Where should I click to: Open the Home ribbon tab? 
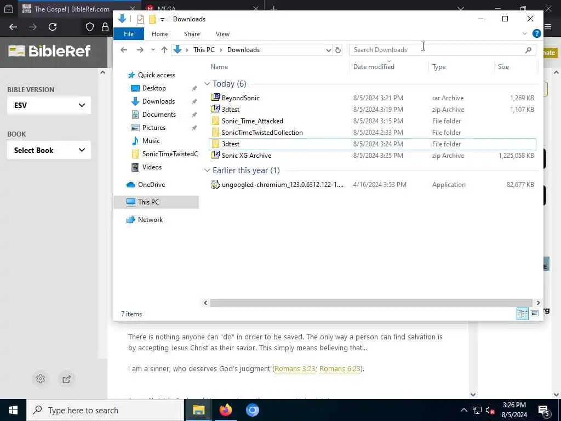(160, 34)
